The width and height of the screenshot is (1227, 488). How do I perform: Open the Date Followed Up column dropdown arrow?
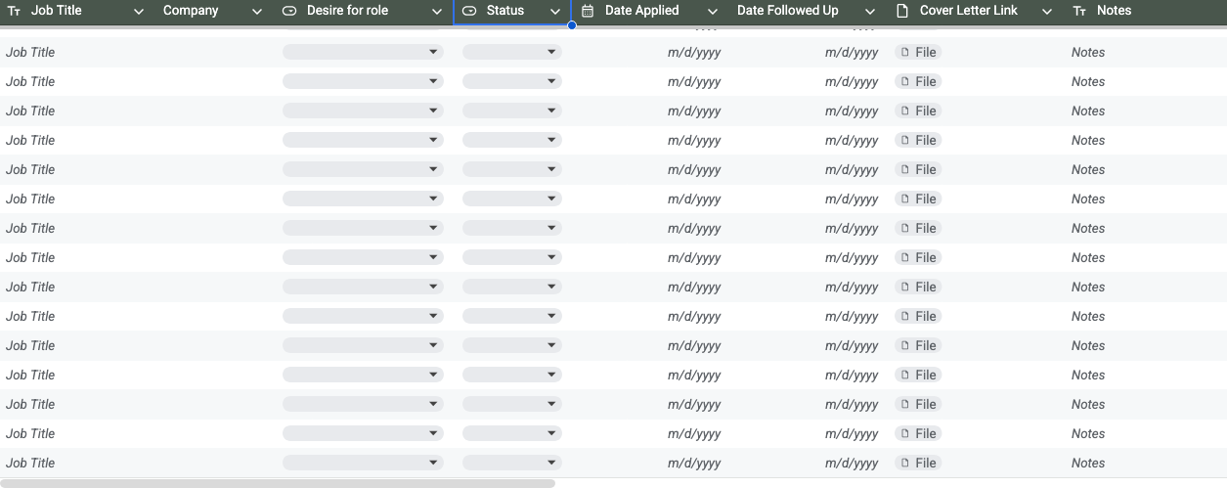[871, 12]
